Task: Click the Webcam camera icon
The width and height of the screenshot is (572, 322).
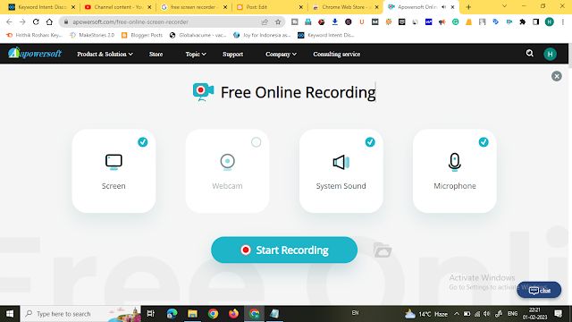Action: click(227, 162)
